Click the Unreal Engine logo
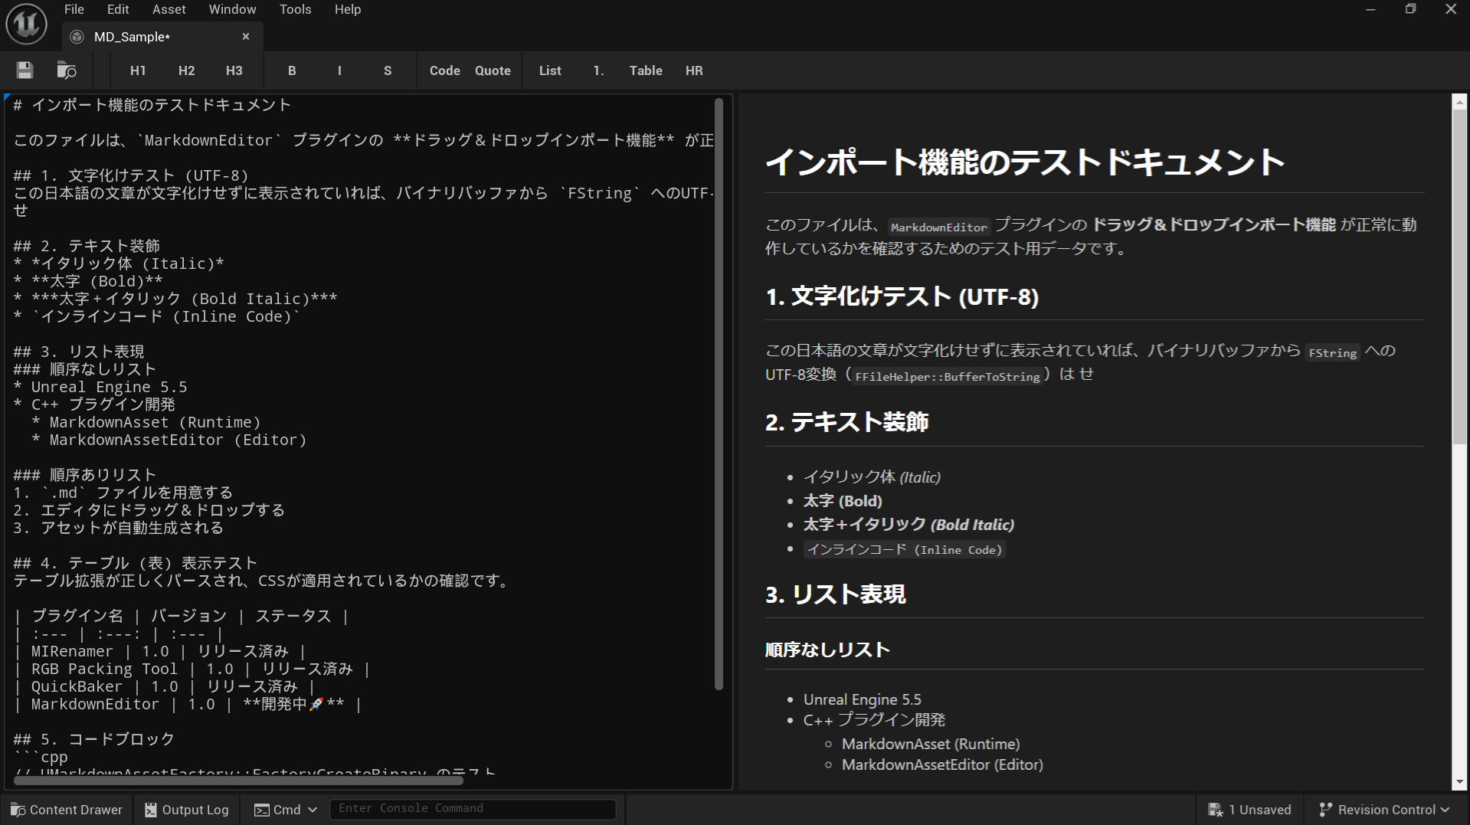This screenshot has height=825, width=1470. click(x=26, y=23)
